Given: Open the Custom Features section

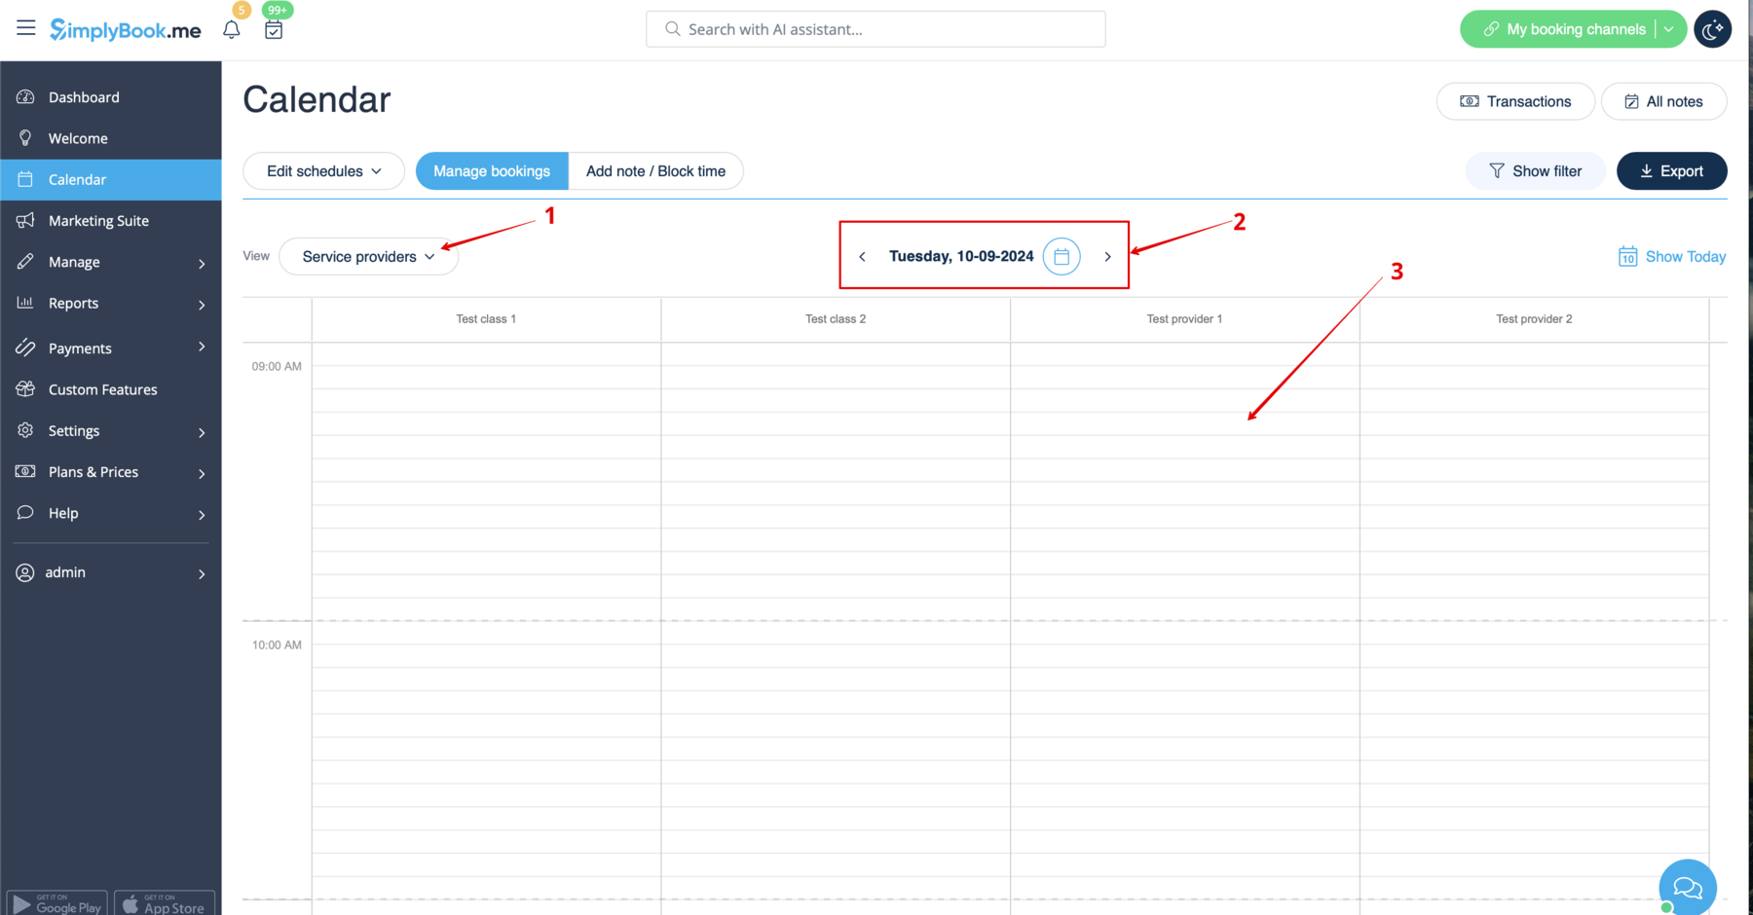Looking at the screenshot, I should 102,388.
